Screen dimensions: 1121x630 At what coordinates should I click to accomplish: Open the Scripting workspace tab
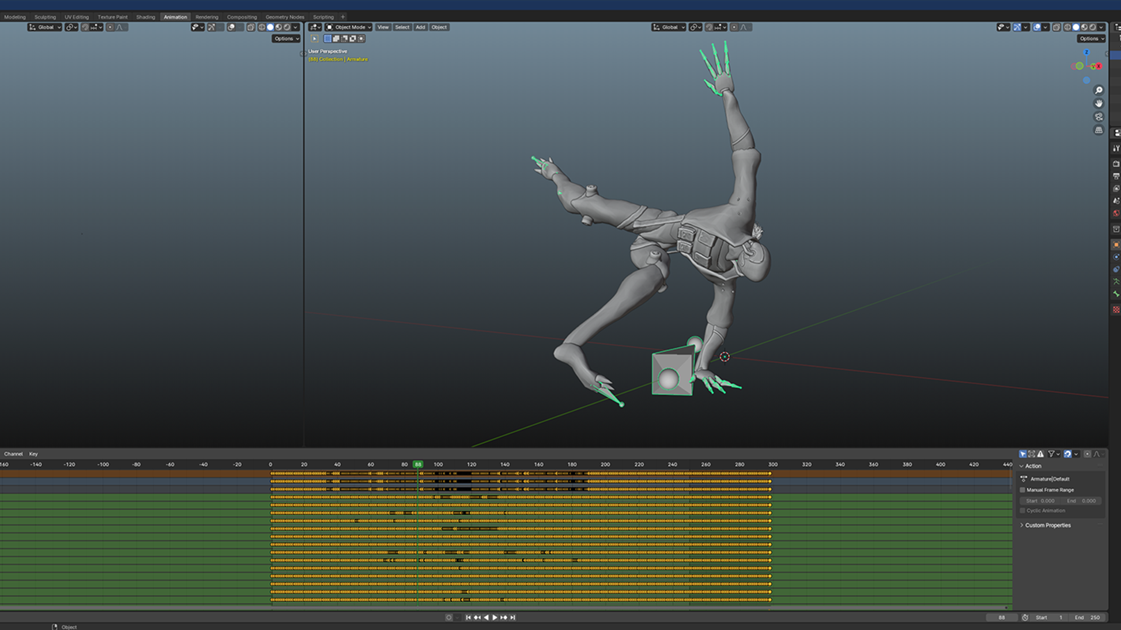[323, 17]
